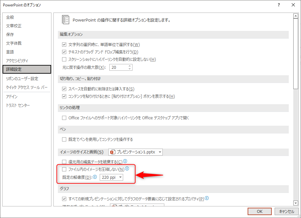Image resolution: width=301 pixels, height=218 pixels.
Task: Click the 元に戻す操作の最大数 label
Action: click(x=84, y=67)
